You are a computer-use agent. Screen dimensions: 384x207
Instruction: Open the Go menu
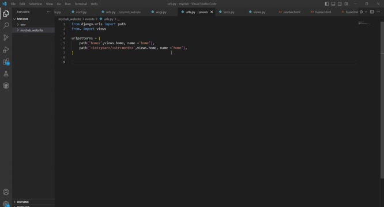tap(59, 3)
